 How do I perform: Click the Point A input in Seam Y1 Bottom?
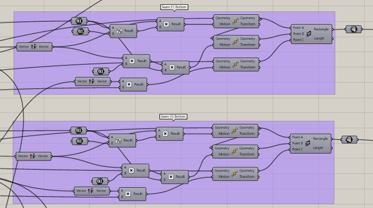click(x=298, y=28)
